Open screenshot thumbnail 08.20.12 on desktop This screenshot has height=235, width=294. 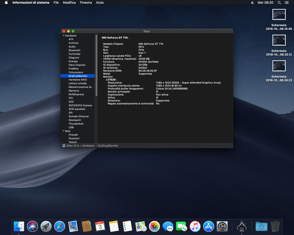coord(279,40)
